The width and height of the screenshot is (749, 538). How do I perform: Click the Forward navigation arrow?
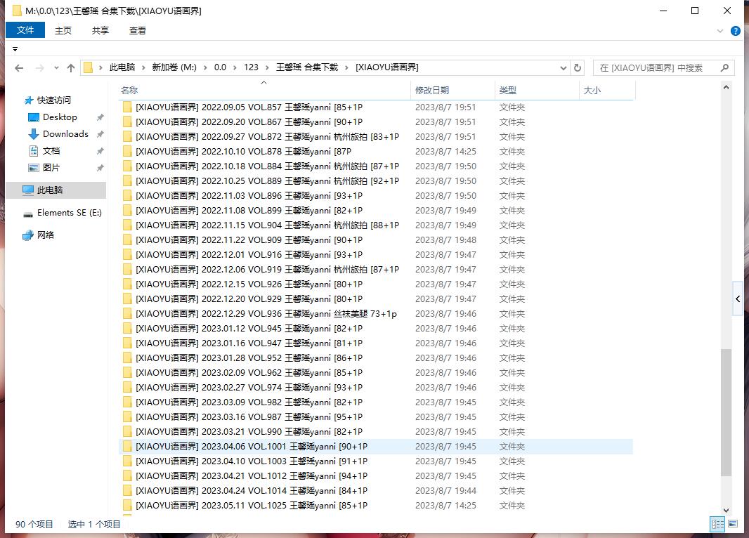pos(40,68)
